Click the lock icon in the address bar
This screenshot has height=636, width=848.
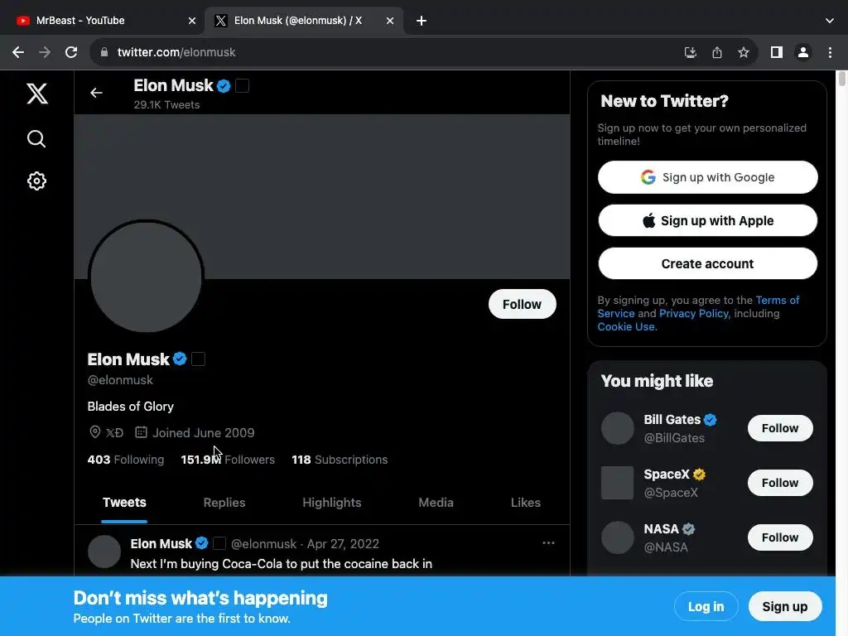pos(104,52)
